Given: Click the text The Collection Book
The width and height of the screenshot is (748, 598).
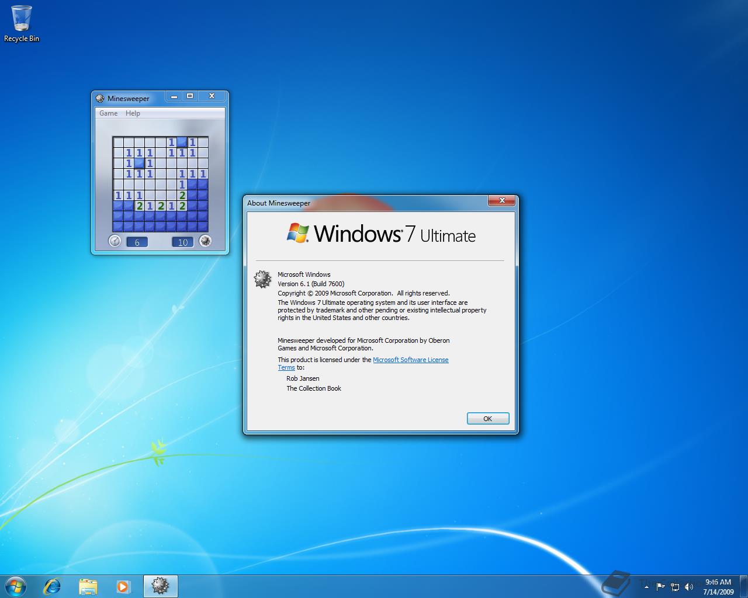Looking at the screenshot, I should (x=314, y=388).
